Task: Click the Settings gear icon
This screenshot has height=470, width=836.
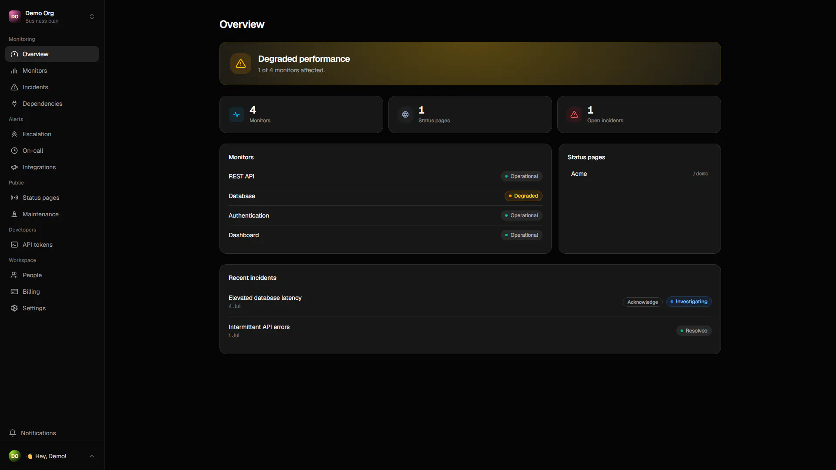Action: tap(14, 308)
